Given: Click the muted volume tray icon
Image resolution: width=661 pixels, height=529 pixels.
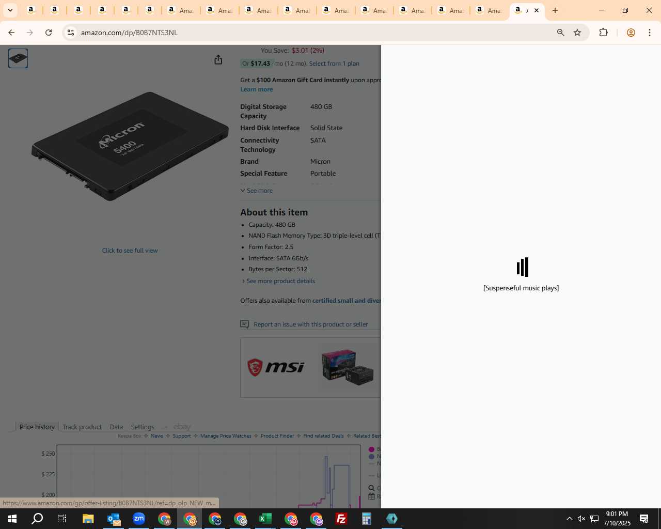Looking at the screenshot, I should [x=581, y=519].
